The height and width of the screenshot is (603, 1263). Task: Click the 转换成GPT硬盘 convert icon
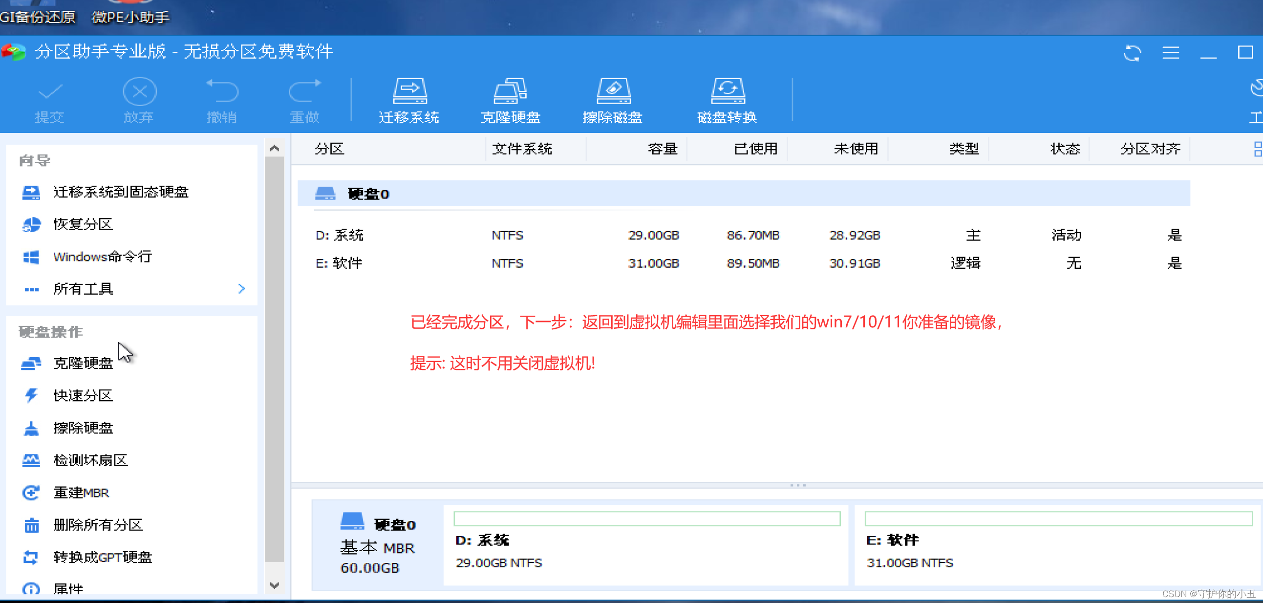(x=31, y=558)
